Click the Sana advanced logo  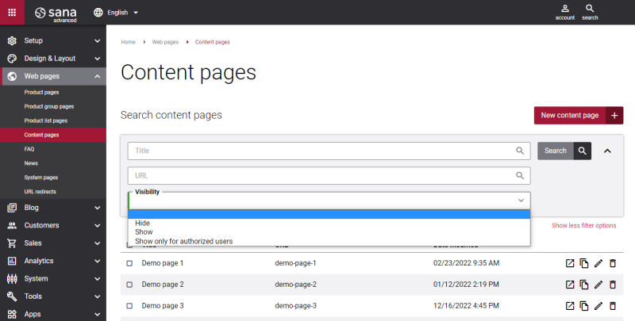pyautogui.click(x=56, y=14)
